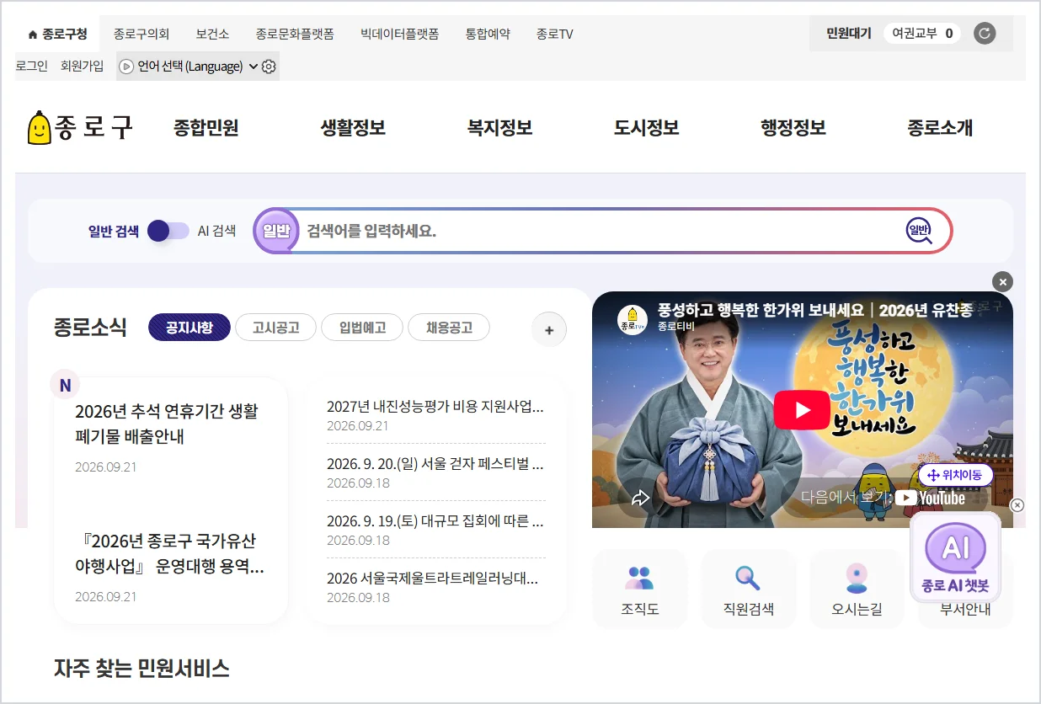Click the home icon beside 종로구청

coord(33,35)
